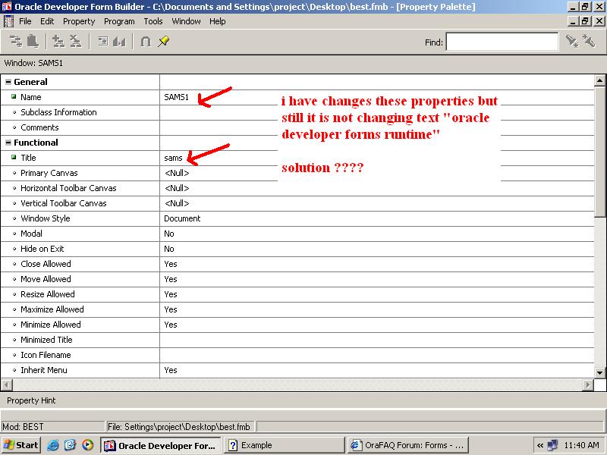Click the Property Class magnet-shaped icon
Screen dimensions: 607x455
(146, 42)
